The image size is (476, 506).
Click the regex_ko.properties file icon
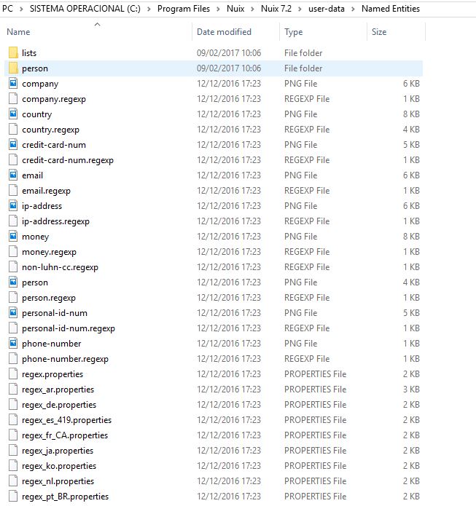[x=13, y=466]
